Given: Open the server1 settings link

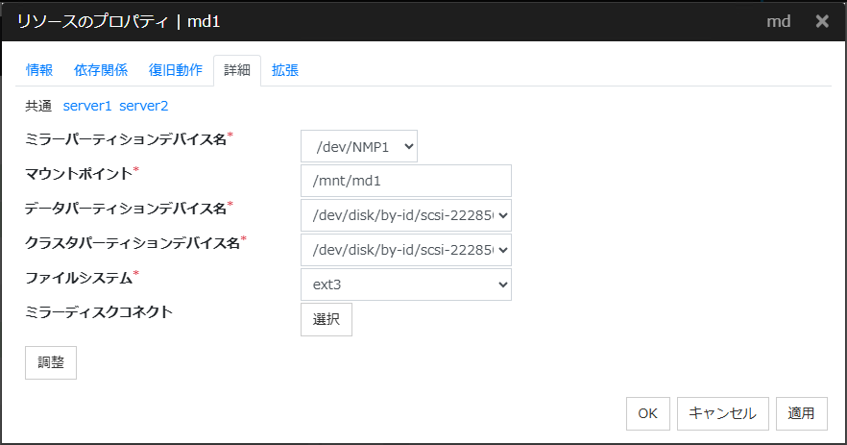Looking at the screenshot, I should point(87,106).
